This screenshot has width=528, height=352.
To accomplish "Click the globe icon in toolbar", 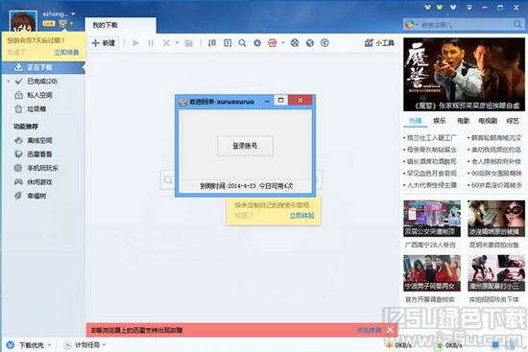I will (310, 43).
